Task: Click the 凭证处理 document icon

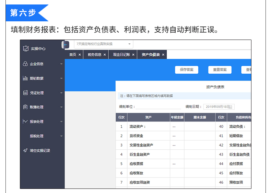Action: pos(25,93)
